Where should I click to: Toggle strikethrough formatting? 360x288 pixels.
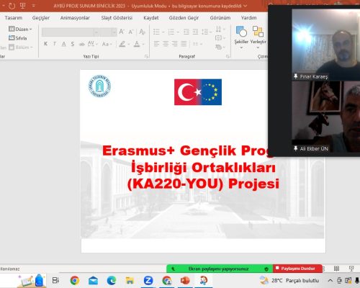pos(82,44)
